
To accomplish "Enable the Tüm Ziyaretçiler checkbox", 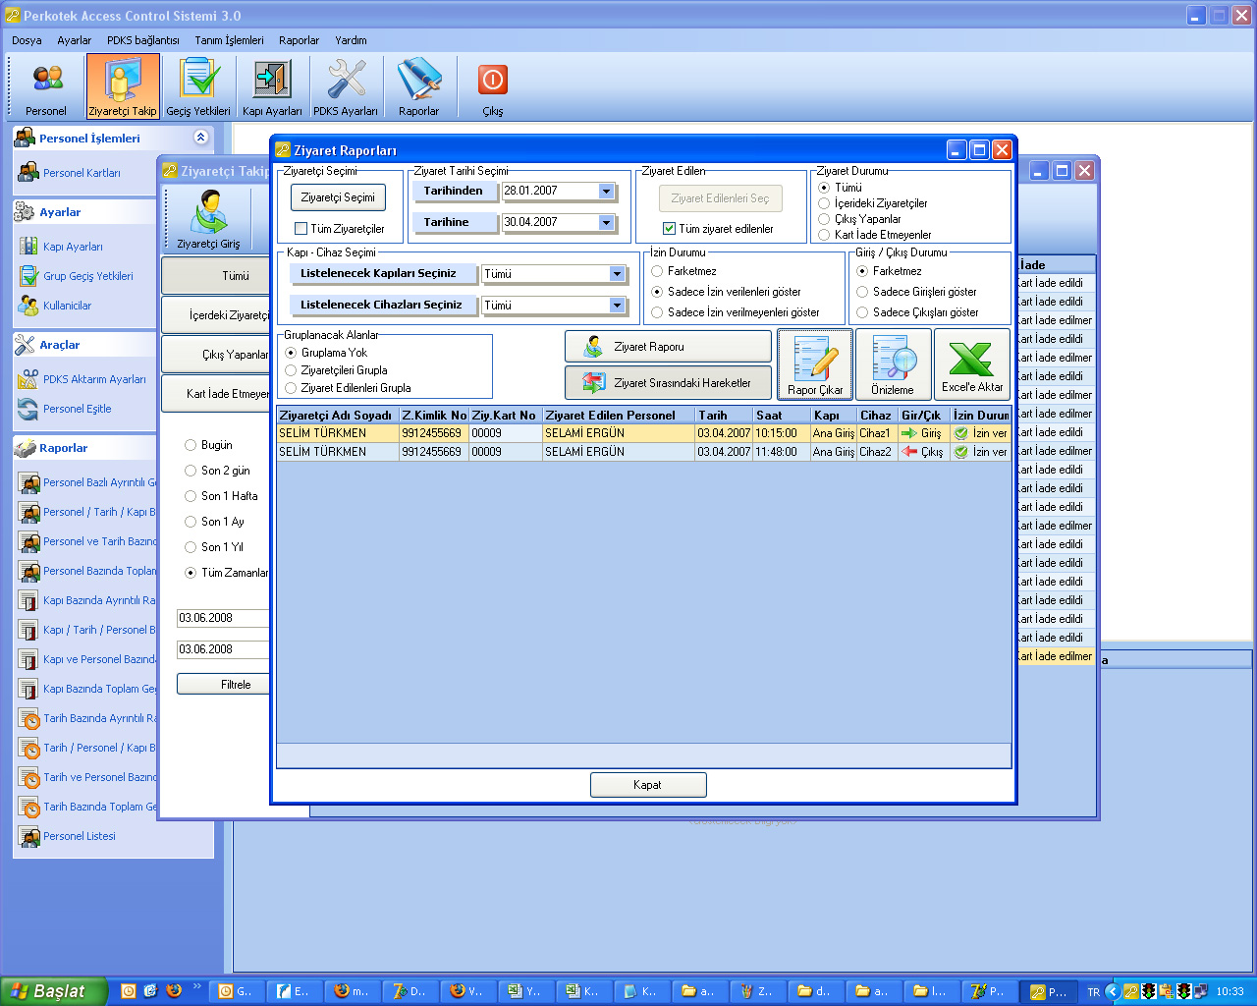I will coord(301,229).
